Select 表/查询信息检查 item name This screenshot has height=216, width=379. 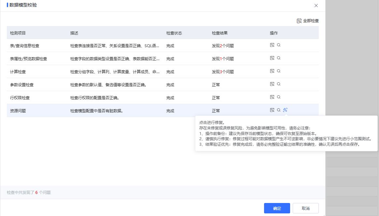(x=24, y=46)
